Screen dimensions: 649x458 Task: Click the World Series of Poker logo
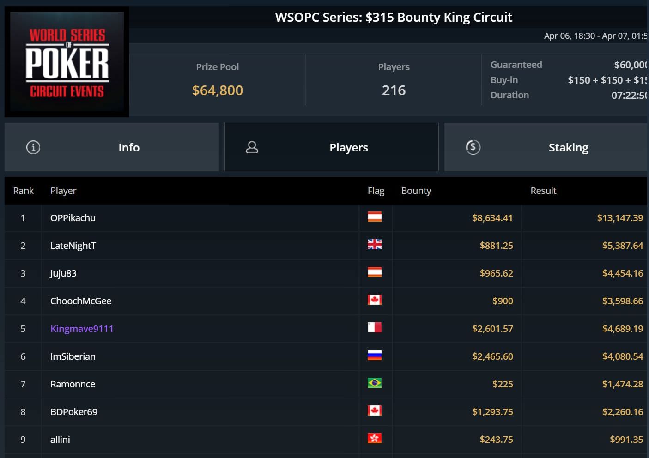[67, 62]
